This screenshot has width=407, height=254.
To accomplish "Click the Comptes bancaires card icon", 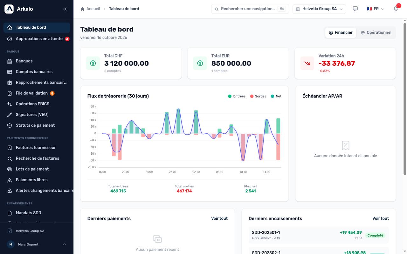I will point(10,72).
